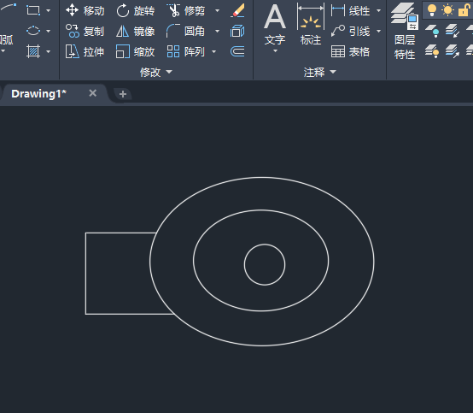Select the Copy (复制) tool

[x=85, y=31]
